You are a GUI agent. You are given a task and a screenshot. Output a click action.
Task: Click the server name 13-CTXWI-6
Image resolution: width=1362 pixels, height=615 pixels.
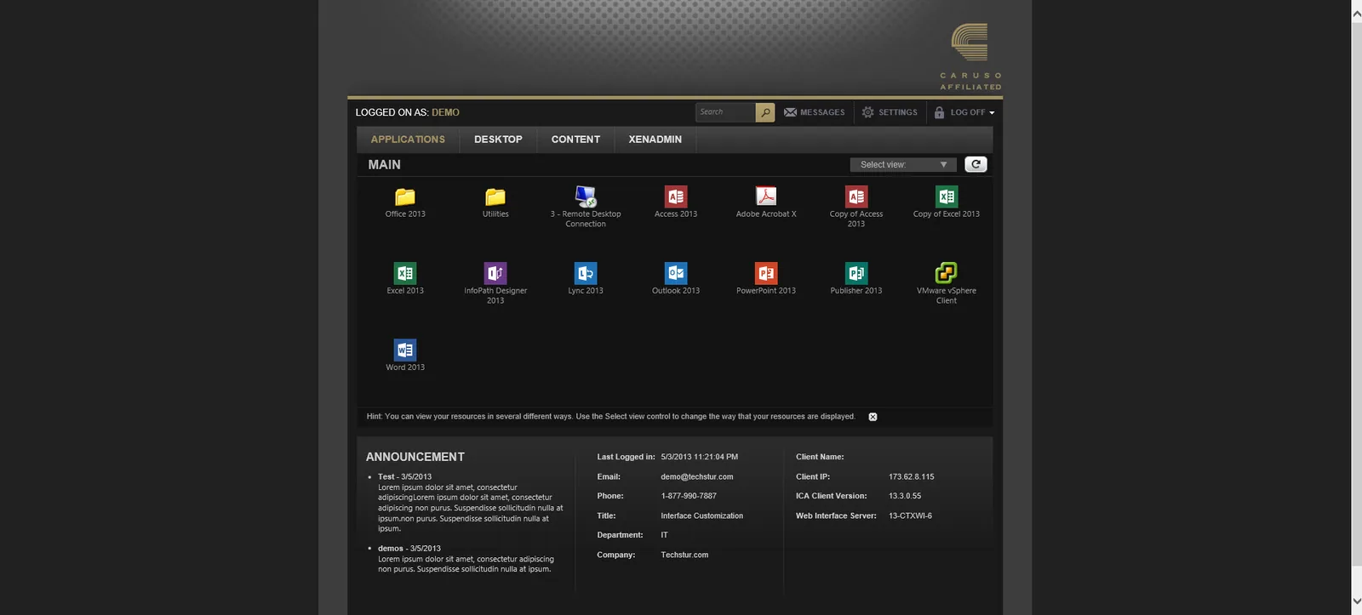point(910,516)
